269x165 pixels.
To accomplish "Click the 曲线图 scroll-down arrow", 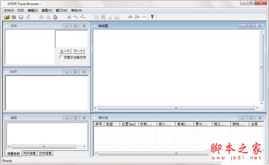I will [x=262, y=103].
